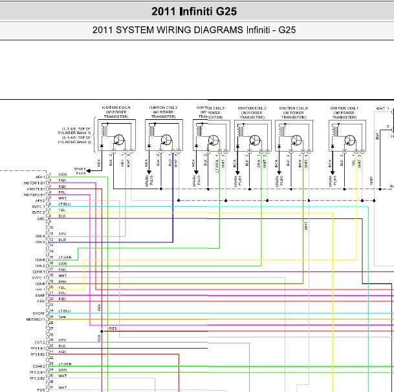The height and width of the screenshot is (392, 394).
Task: Click the 'GRY' wire label at pin 29
Action: [62, 340]
